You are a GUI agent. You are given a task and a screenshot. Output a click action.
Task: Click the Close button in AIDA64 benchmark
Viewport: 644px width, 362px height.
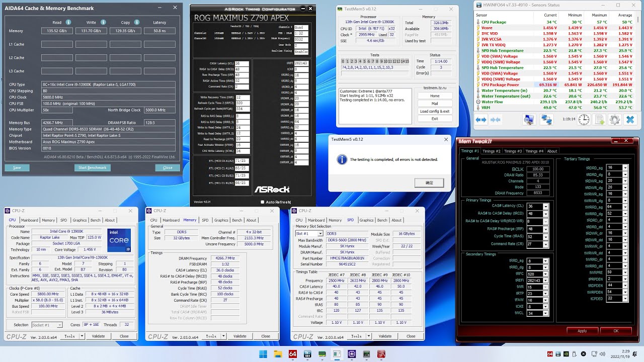point(168,167)
